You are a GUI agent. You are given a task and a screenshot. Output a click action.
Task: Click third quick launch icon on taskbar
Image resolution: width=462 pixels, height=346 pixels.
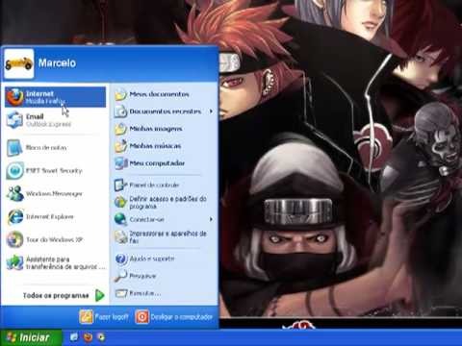[101, 337]
